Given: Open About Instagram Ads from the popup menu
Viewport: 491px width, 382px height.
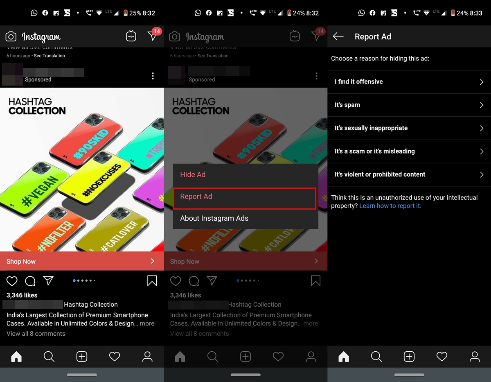Looking at the screenshot, I should [x=245, y=218].
